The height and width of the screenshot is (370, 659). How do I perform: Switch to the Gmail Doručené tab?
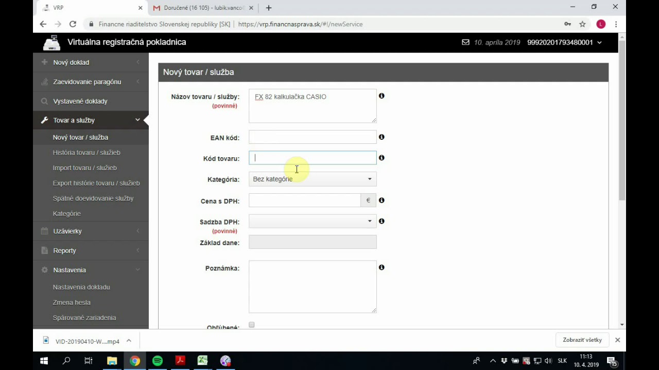[x=203, y=8]
